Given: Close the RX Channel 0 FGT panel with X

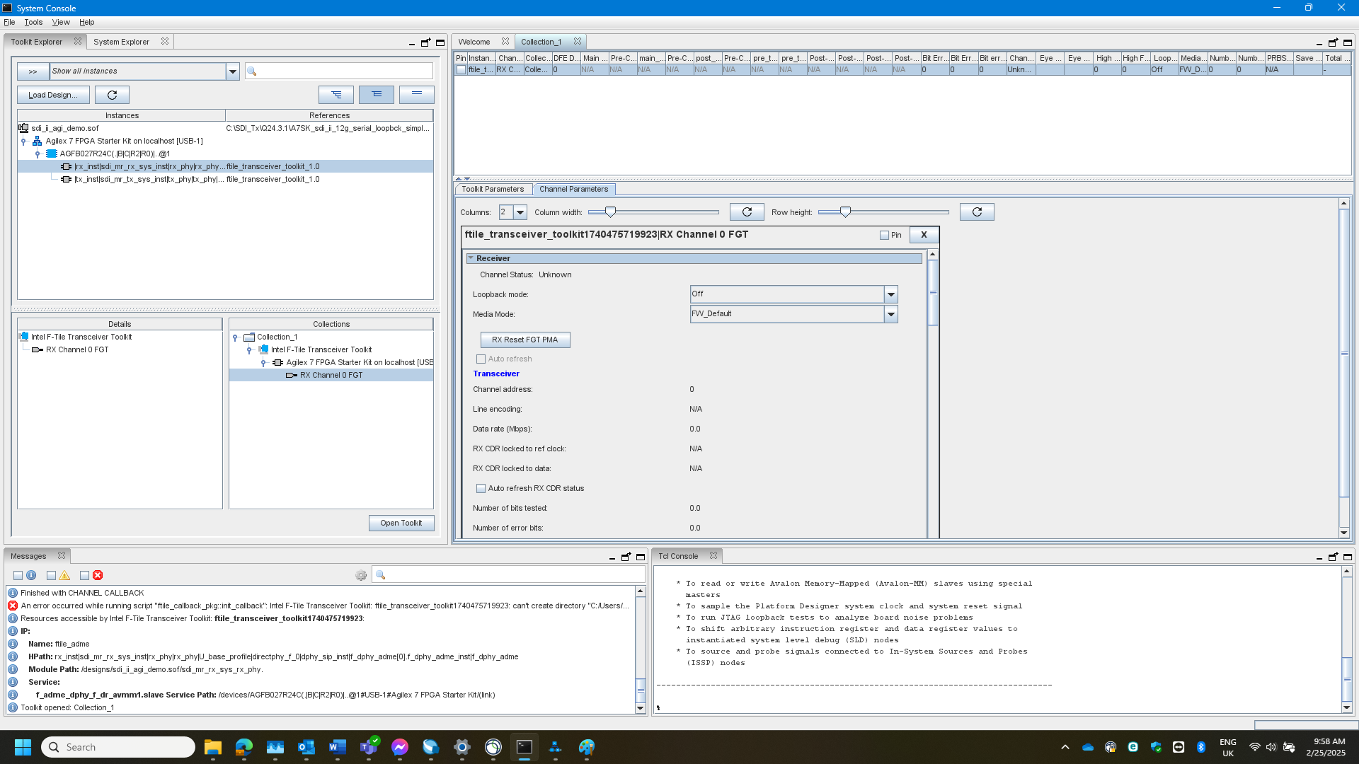Looking at the screenshot, I should 924,235.
